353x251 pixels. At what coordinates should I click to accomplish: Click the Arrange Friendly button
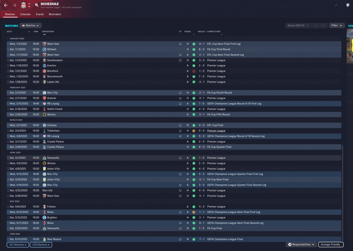(331, 244)
